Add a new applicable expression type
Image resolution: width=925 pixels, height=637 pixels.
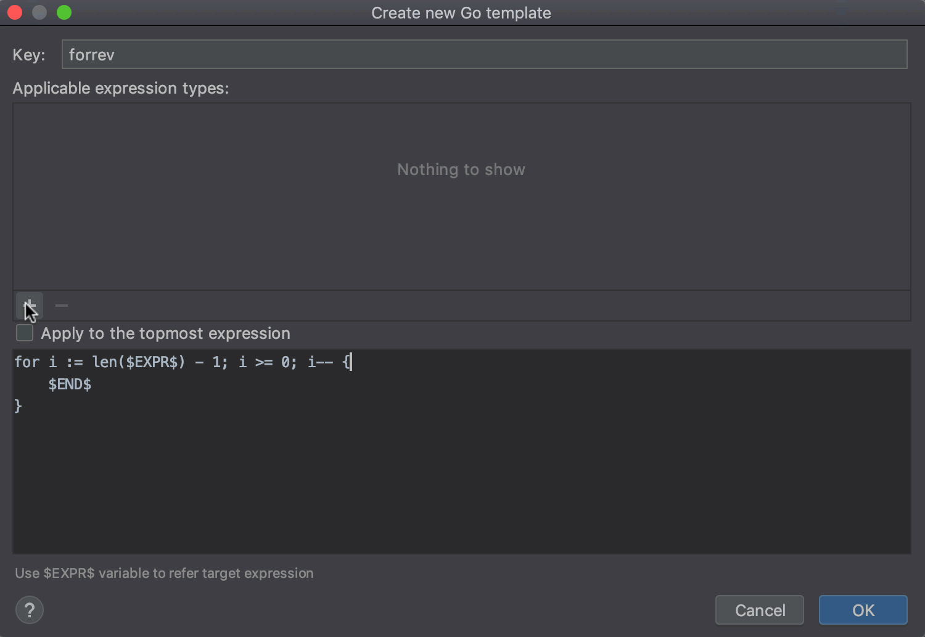(x=29, y=306)
